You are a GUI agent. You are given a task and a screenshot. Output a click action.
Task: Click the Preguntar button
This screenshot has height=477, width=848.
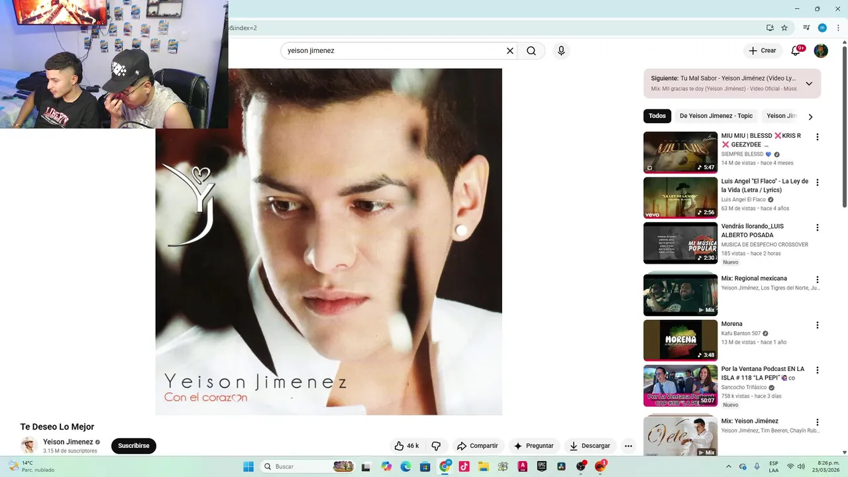tap(533, 446)
